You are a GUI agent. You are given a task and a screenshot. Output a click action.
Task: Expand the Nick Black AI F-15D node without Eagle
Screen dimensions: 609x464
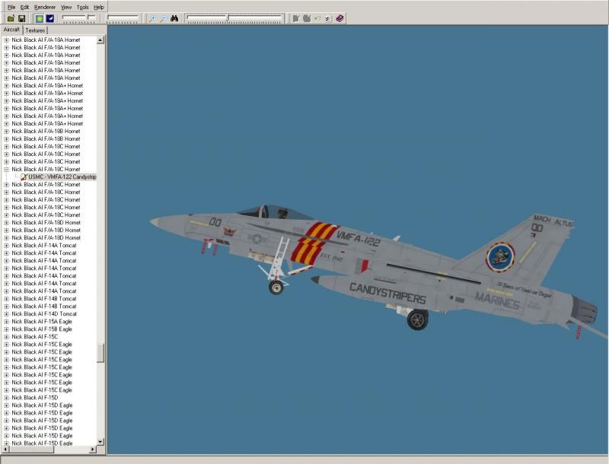point(6,398)
